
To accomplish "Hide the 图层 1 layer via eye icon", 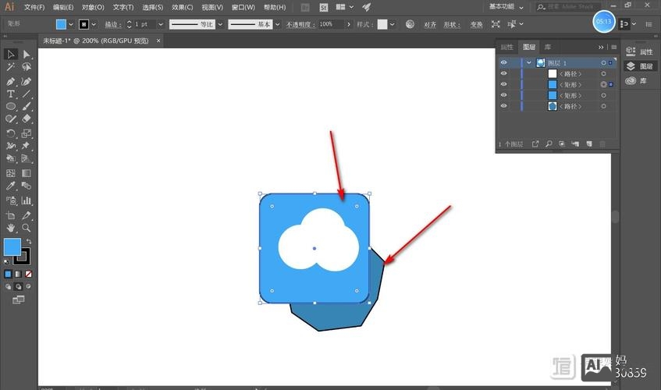I will point(503,62).
